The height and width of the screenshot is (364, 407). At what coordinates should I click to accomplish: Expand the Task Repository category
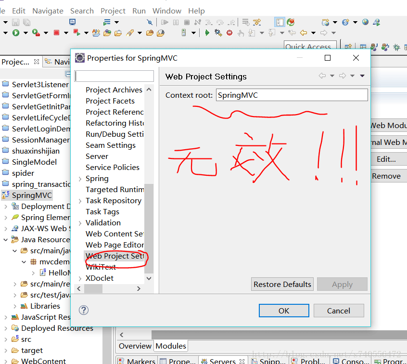click(80, 201)
